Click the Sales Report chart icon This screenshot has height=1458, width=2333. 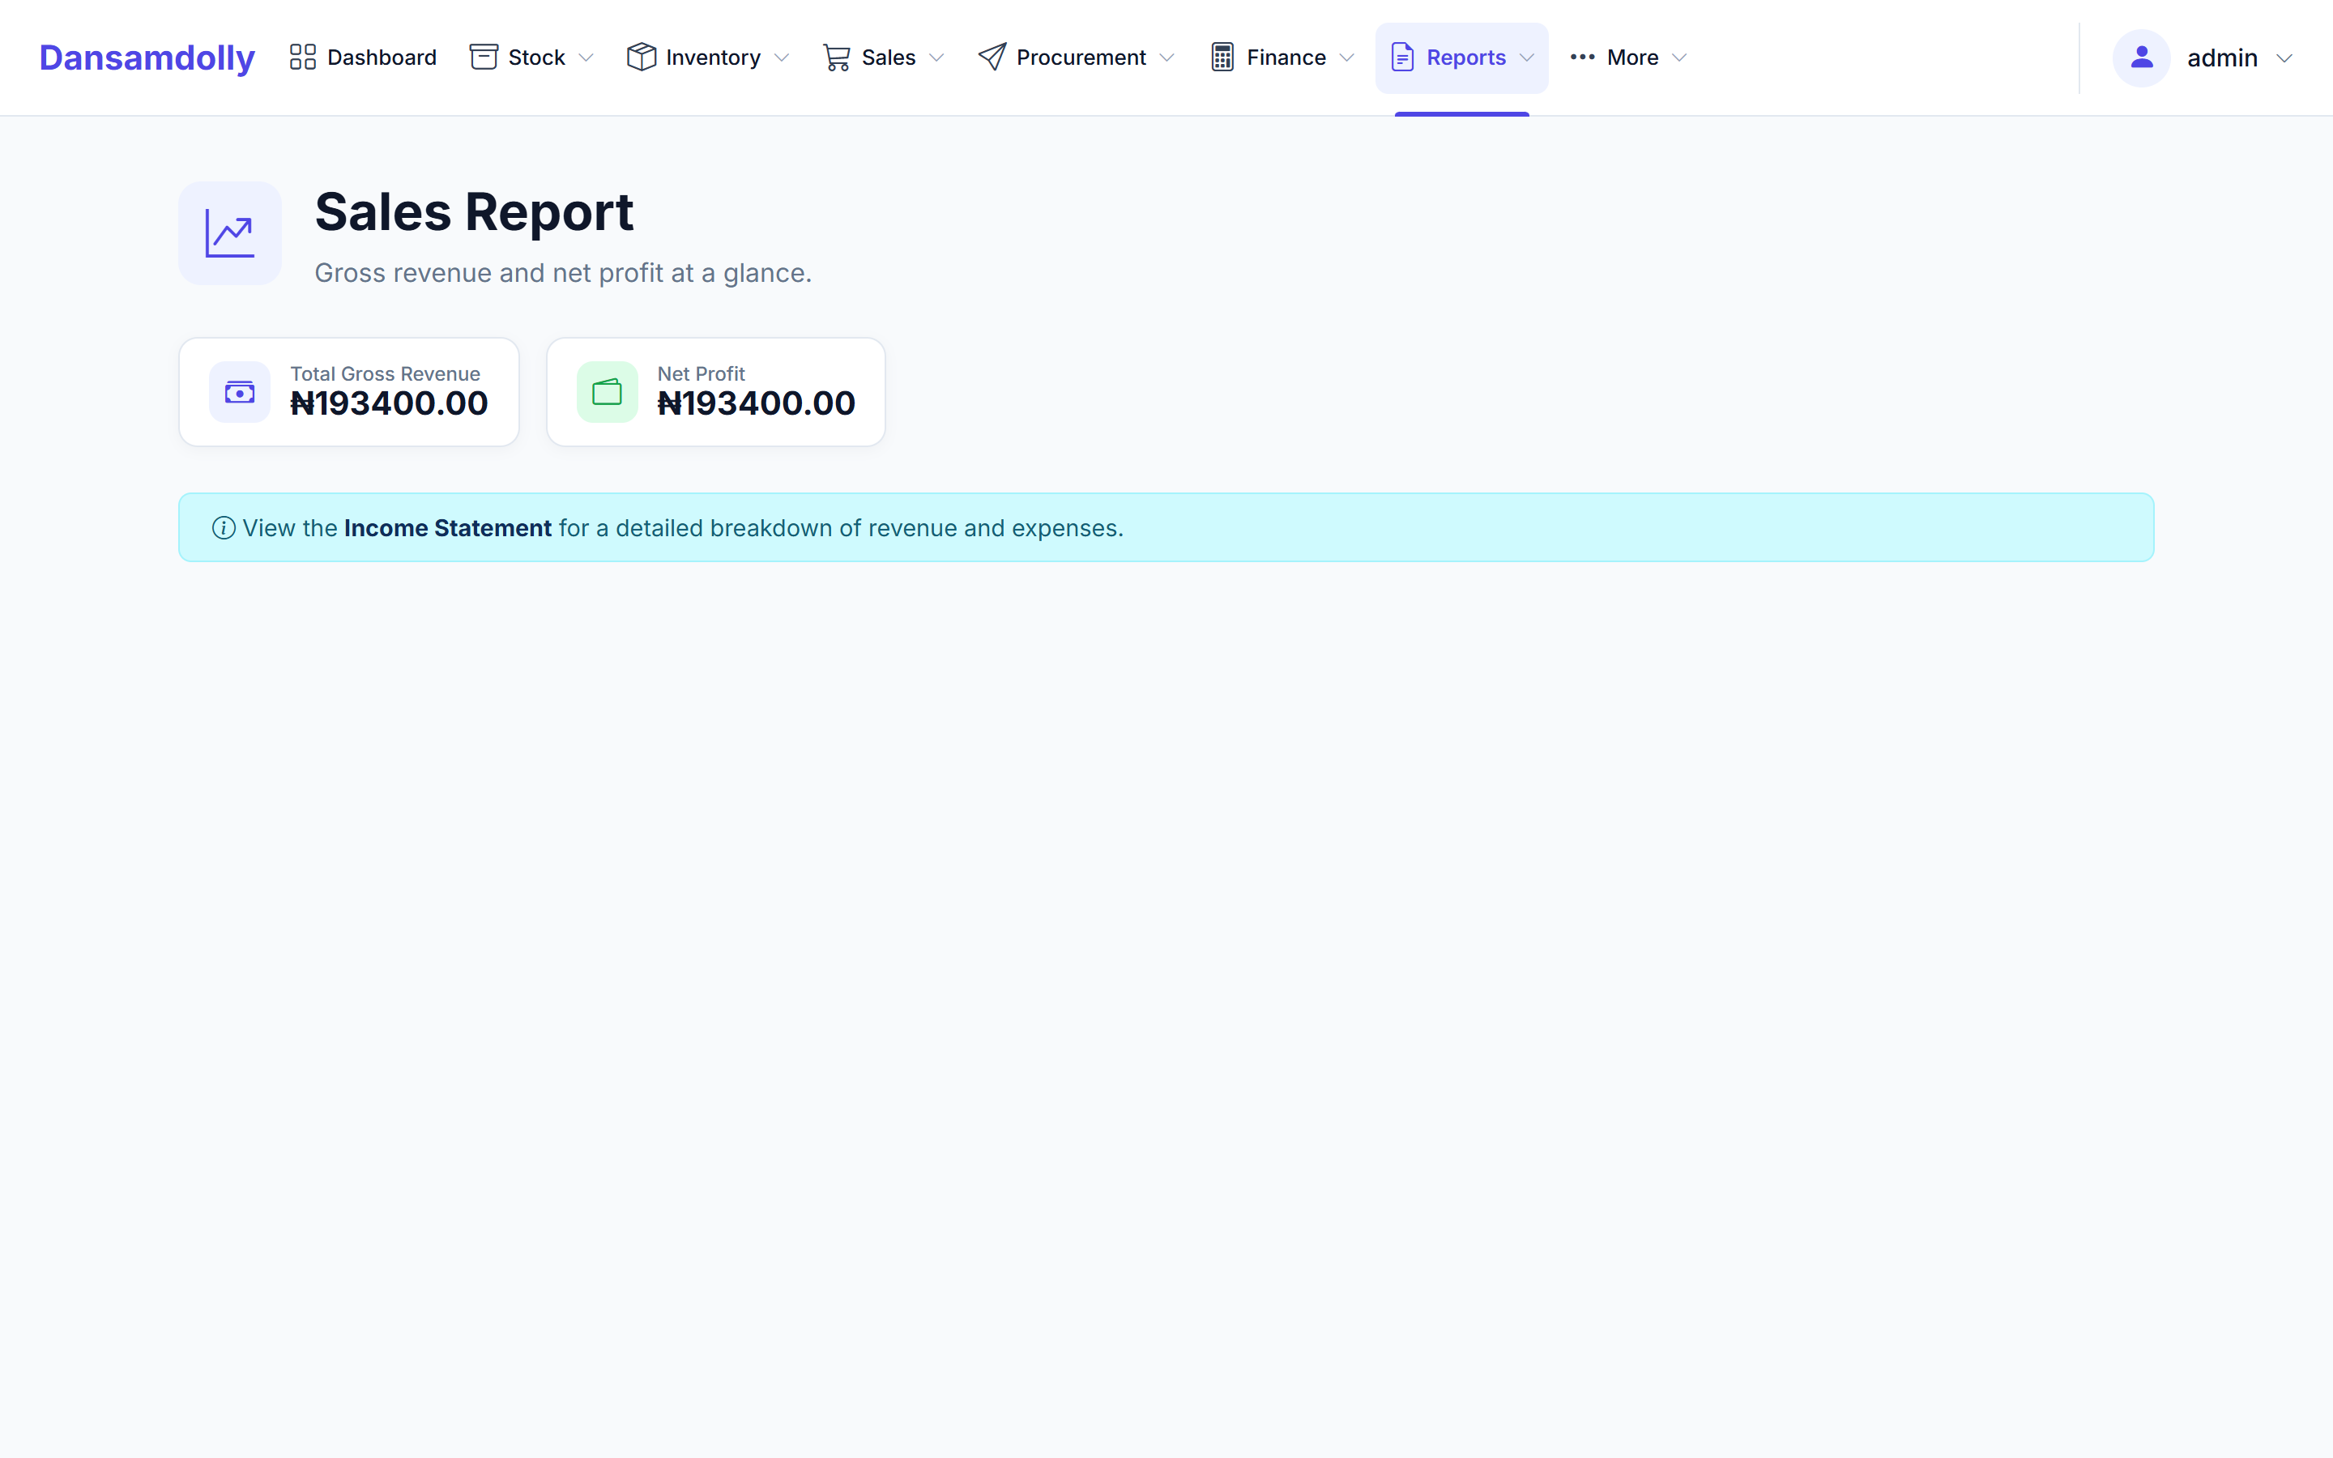click(x=230, y=233)
